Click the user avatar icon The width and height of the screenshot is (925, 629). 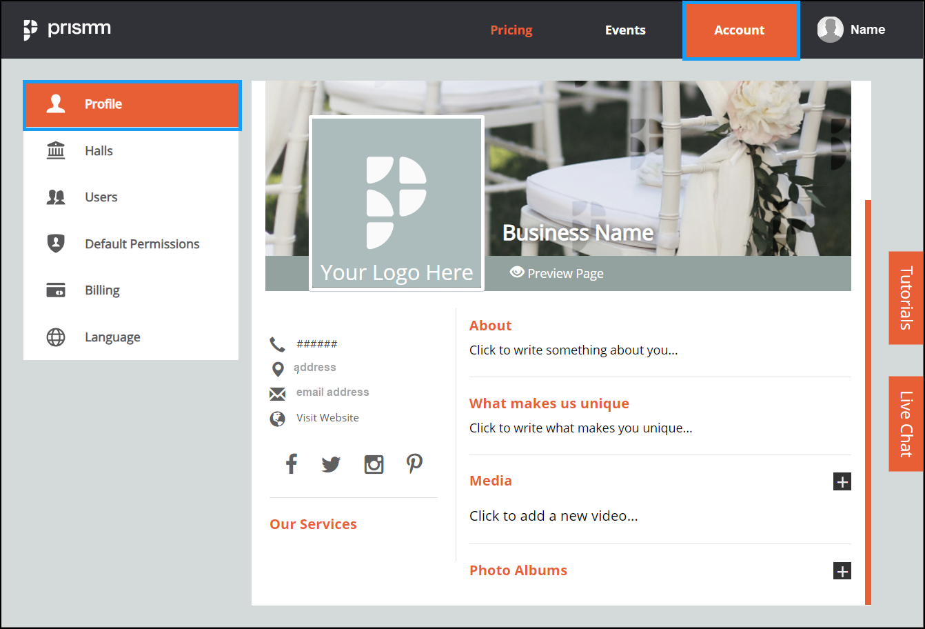(x=830, y=30)
